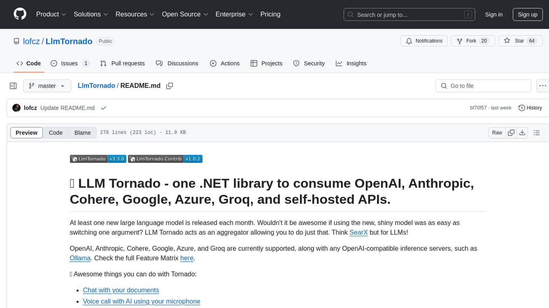The width and height of the screenshot is (549, 308).
Task: Expand the Enterprise menu
Action: (234, 14)
